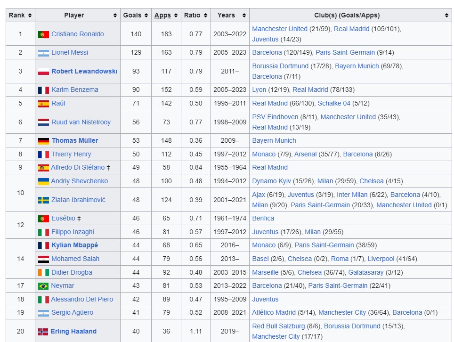Click the Netherlands flag beside Ruud van Nistelrooy
The height and width of the screenshot is (342, 454).
click(43, 122)
